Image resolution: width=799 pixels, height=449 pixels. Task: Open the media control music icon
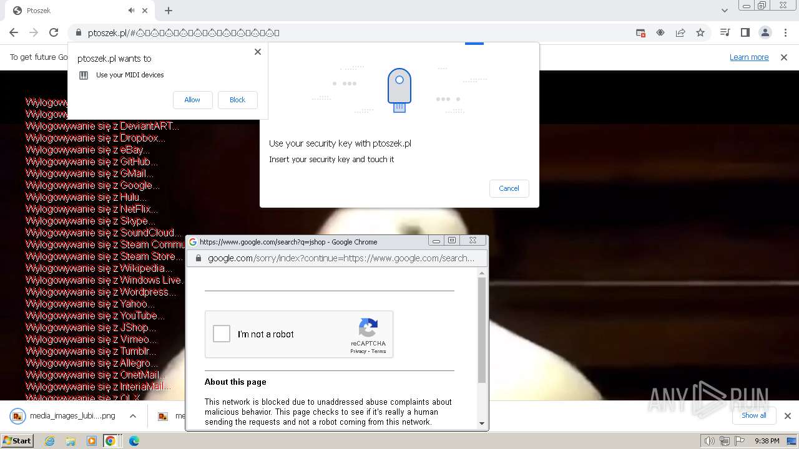tap(725, 32)
